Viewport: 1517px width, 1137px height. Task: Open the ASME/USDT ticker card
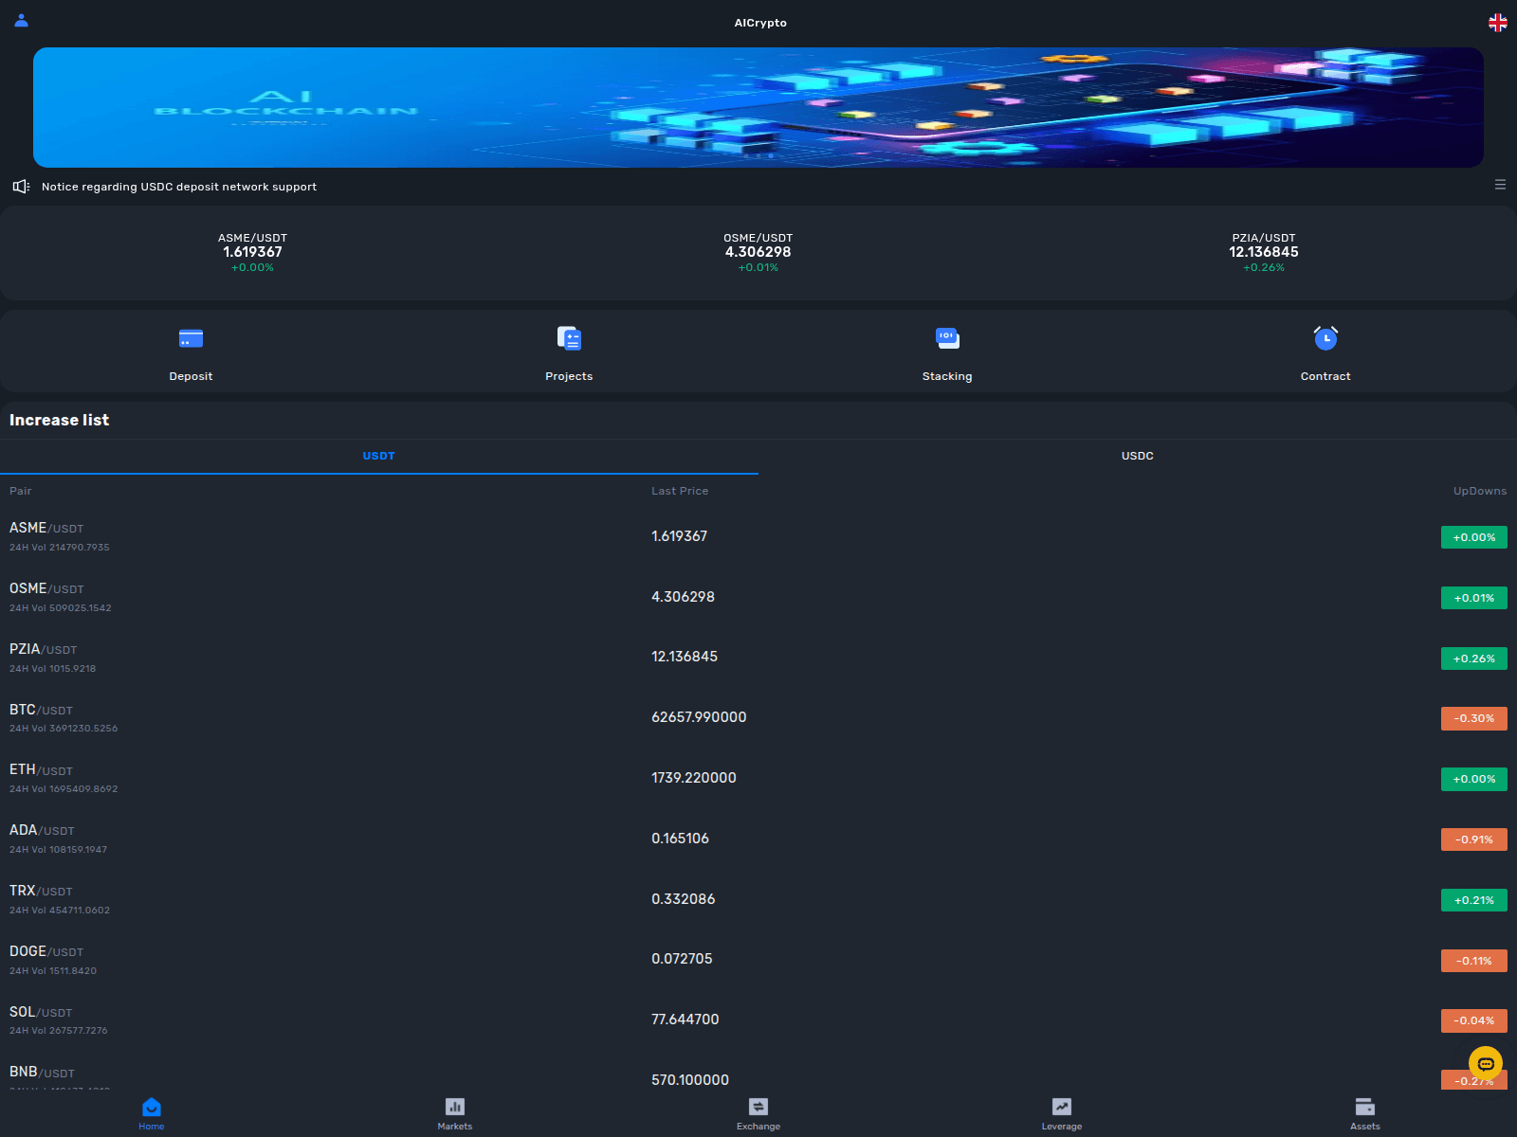point(253,252)
